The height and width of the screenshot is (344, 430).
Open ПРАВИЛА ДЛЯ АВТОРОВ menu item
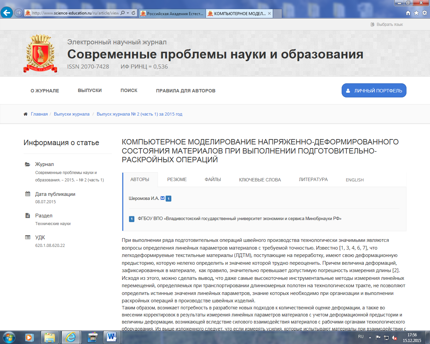pyautogui.click(x=185, y=91)
